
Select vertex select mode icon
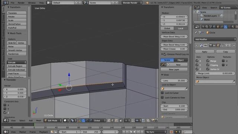coord(109,121)
